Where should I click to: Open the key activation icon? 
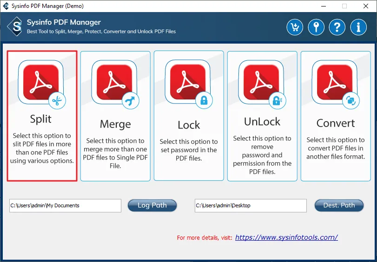pos(316,27)
